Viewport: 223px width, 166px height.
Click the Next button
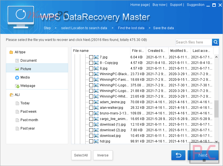203,155
